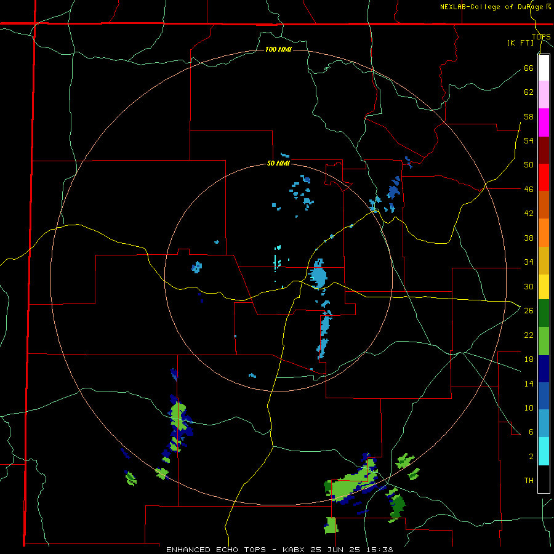Click the [K FT] units label
This screenshot has height=554, width=554.
point(521,42)
